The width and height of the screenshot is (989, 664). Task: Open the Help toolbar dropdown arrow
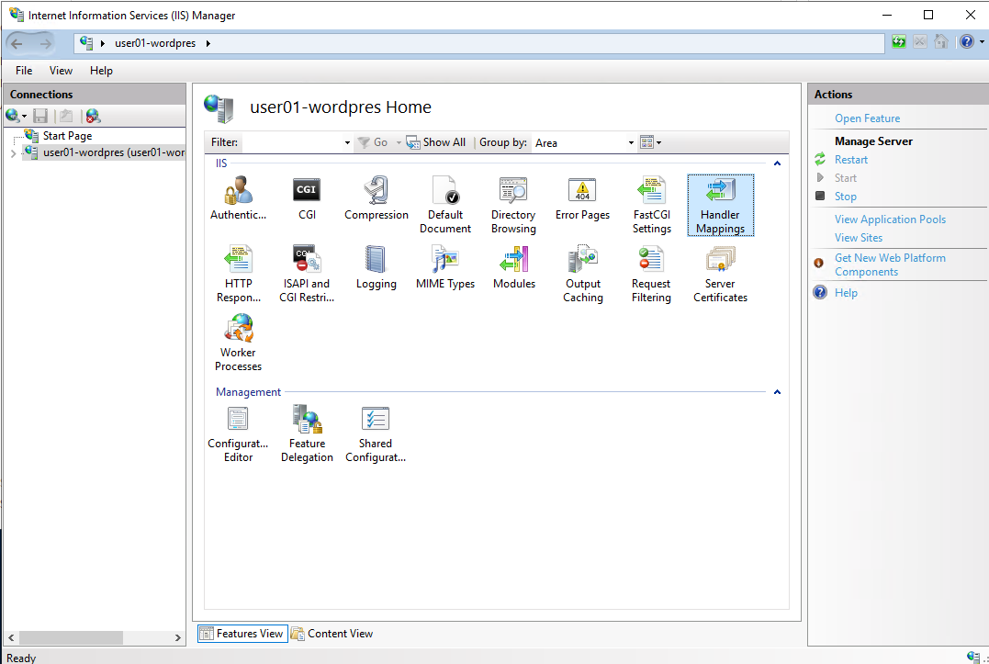982,42
